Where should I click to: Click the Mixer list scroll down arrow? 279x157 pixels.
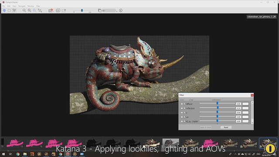pos(252,123)
